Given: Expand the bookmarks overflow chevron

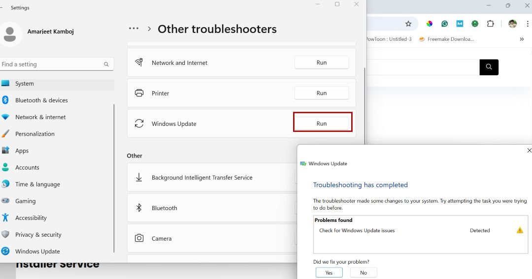Looking at the screenshot, I should (x=522, y=39).
